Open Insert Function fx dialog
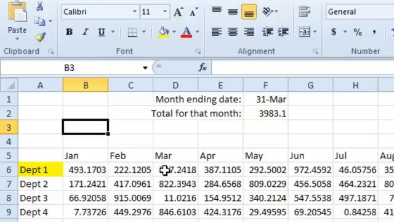Screen dimensions: 394x222 tap(203, 67)
